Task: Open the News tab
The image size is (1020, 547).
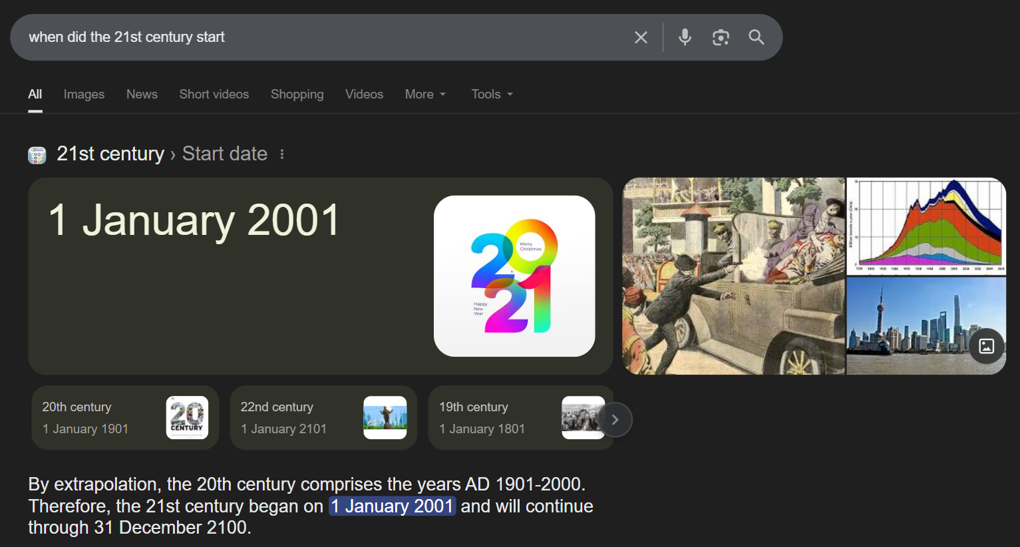Action: pyautogui.click(x=142, y=94)
